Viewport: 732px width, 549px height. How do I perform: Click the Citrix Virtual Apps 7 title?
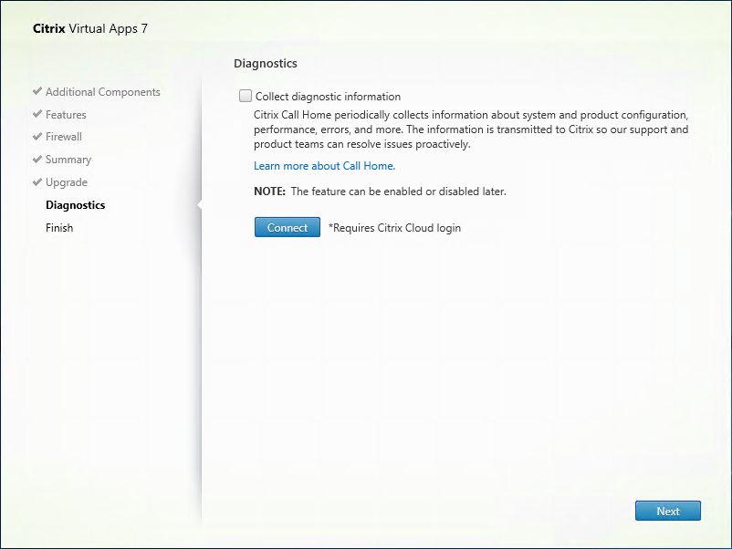click(x=90, y=28)
